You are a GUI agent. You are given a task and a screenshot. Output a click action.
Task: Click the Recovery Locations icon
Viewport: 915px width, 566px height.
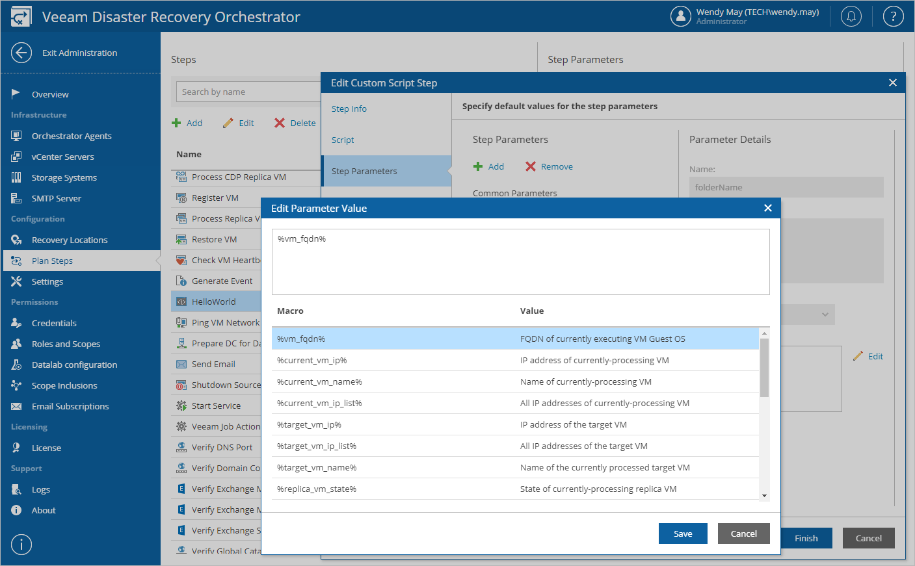(16, 240)
